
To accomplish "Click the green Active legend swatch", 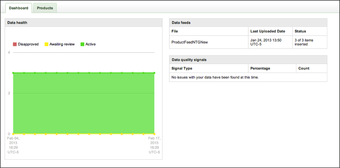I will coord(82,44).
